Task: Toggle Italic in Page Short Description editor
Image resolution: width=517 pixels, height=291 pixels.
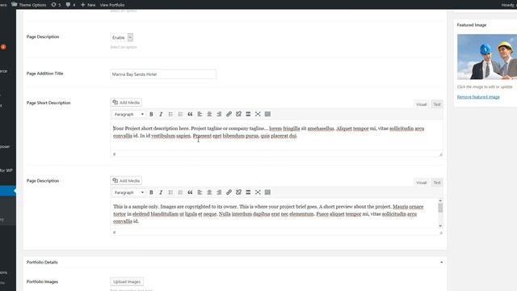Action: [x=161, y=114]
